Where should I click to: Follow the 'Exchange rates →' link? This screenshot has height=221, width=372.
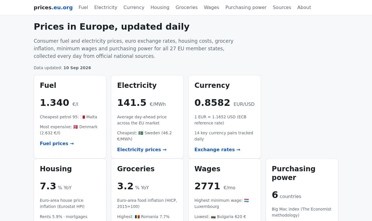click(217, 149)
